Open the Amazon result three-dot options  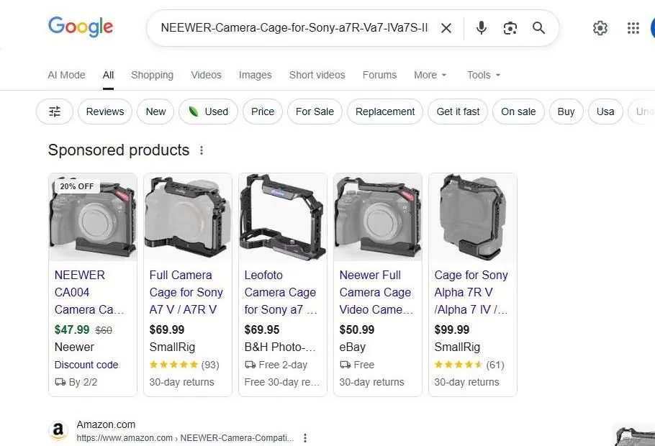(x=304, y=437)
